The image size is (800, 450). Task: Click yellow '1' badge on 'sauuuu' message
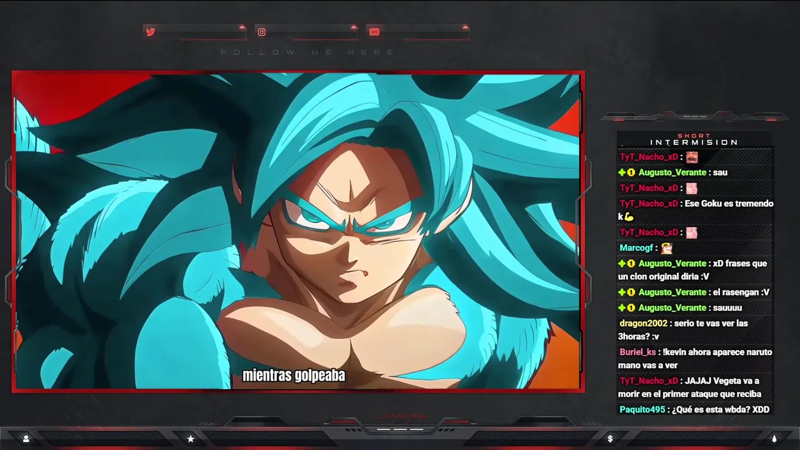point(631,308)
